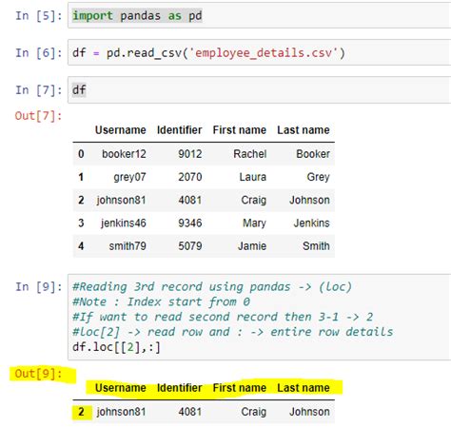The image size is (451, 427).
Task: Click the cell containing only df
Action: [x=259, y=90]
